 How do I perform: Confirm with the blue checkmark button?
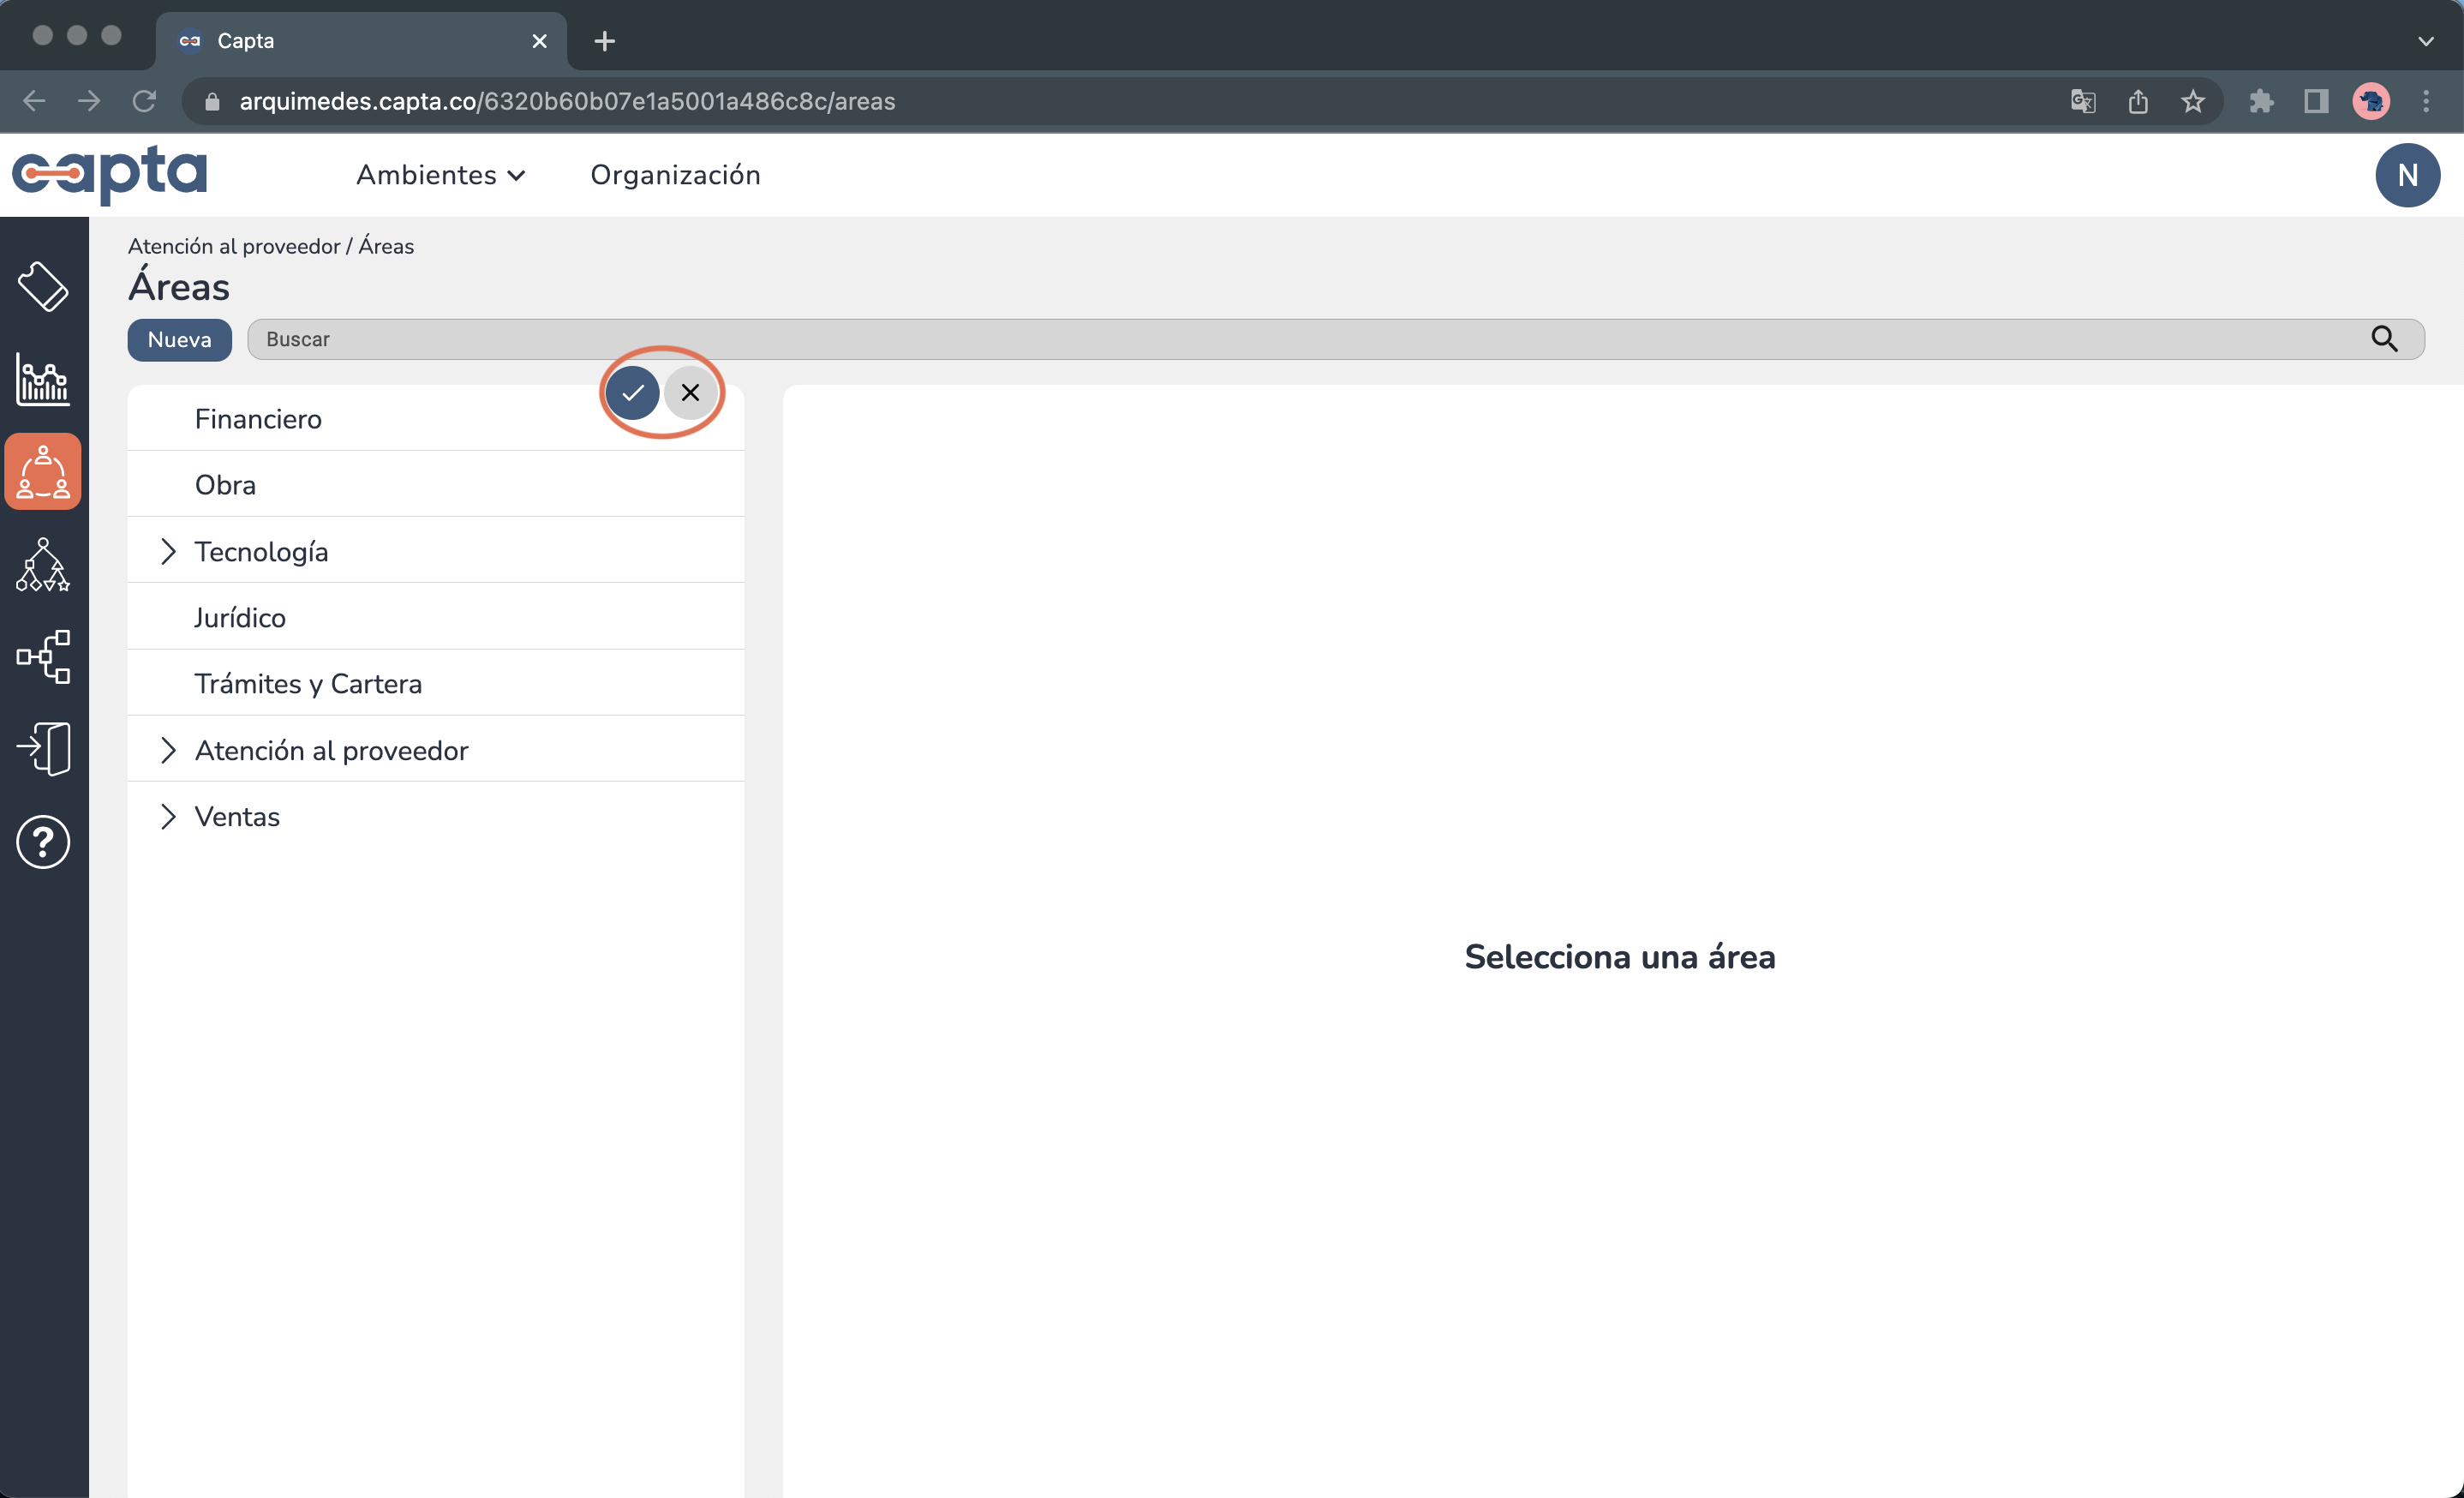(632, 392)
